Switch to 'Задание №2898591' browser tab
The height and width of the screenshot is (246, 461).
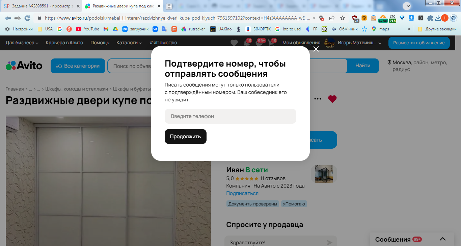coord(41,6)
